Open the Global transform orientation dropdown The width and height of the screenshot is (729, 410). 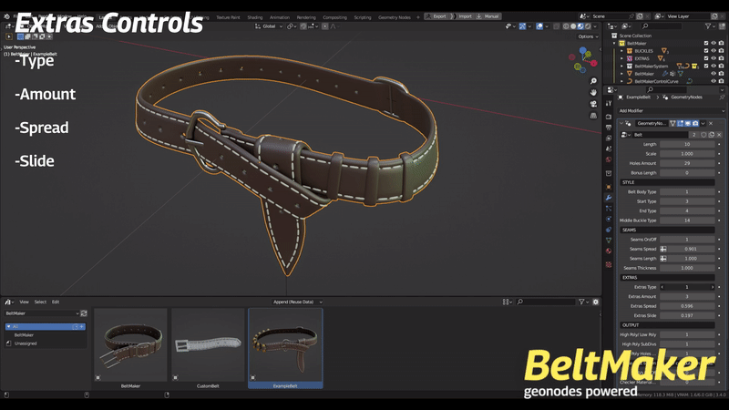pyautogui.click(x=269, y=26)
